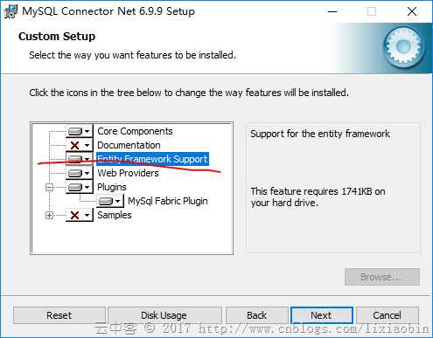Click 'Support for the entity framework' description
The width and height of the screenshot is (433, 338).
(320, 134)
